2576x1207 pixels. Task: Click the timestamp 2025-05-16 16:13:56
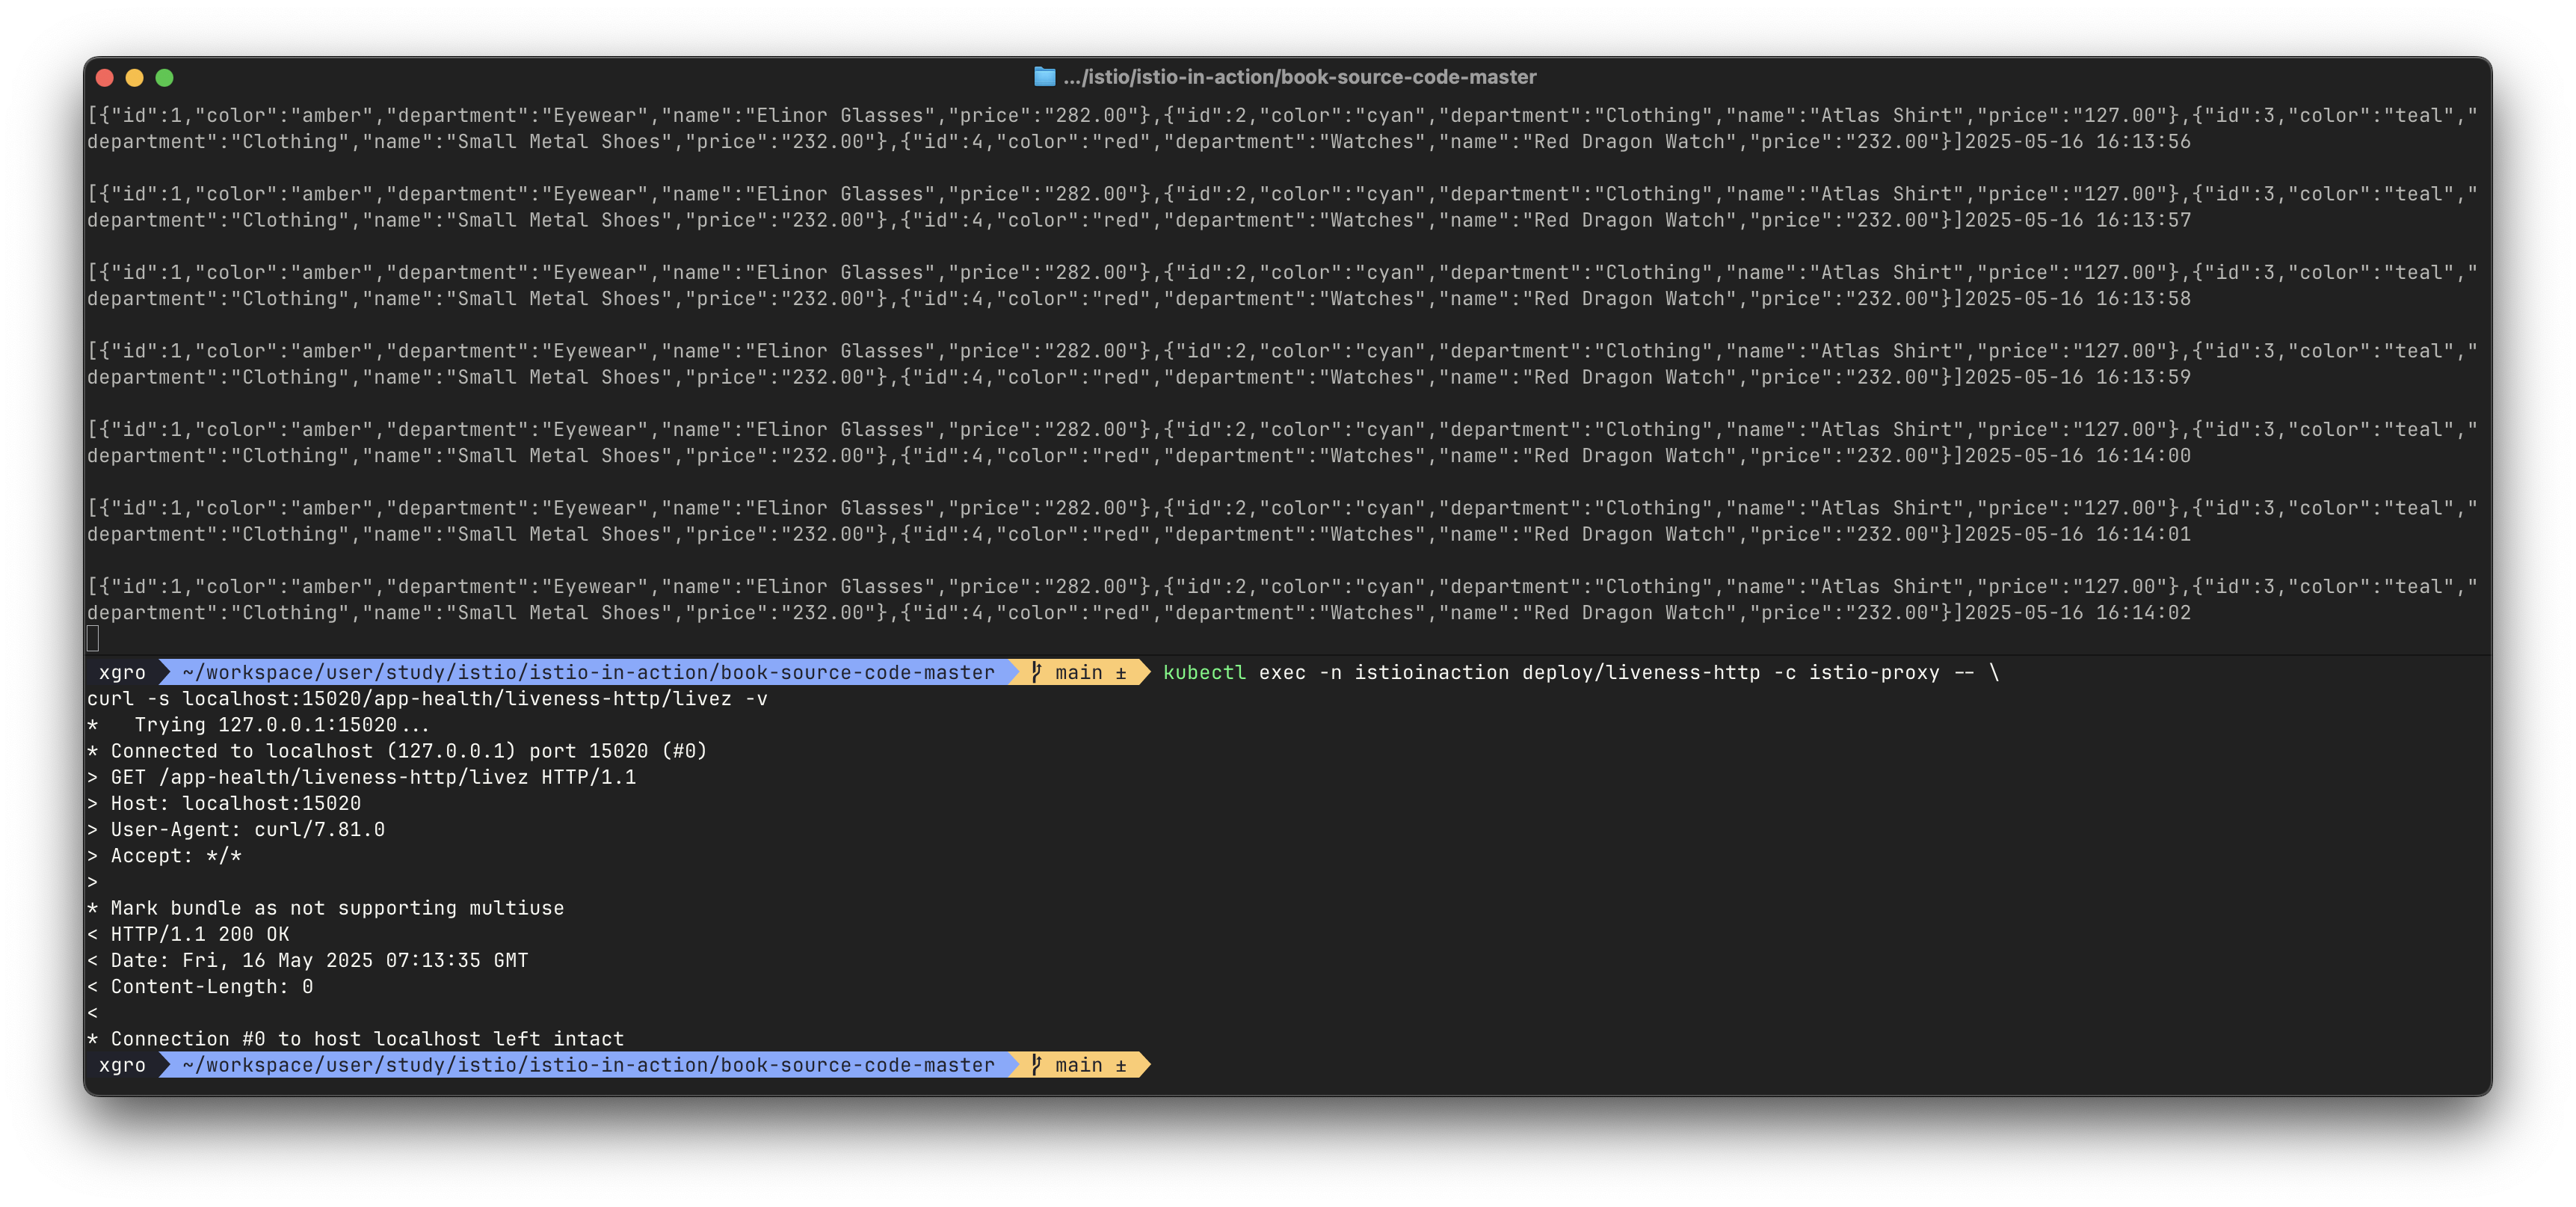(2078, 141)
